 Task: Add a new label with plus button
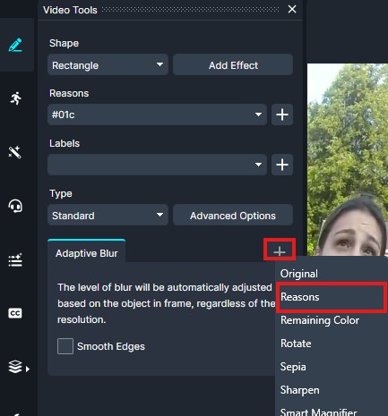coord(282,165)
